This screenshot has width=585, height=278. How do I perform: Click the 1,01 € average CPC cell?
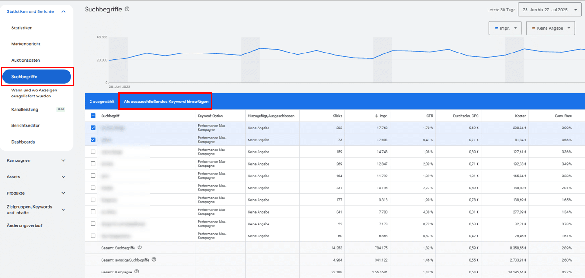point(474,176)
